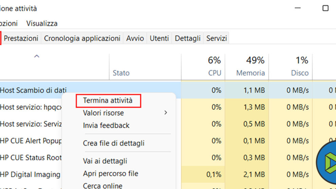Image resolution: width=336 pixels, height=189 pixels.
Task: Click the maximize window square icon
Action: coord(325,8)
